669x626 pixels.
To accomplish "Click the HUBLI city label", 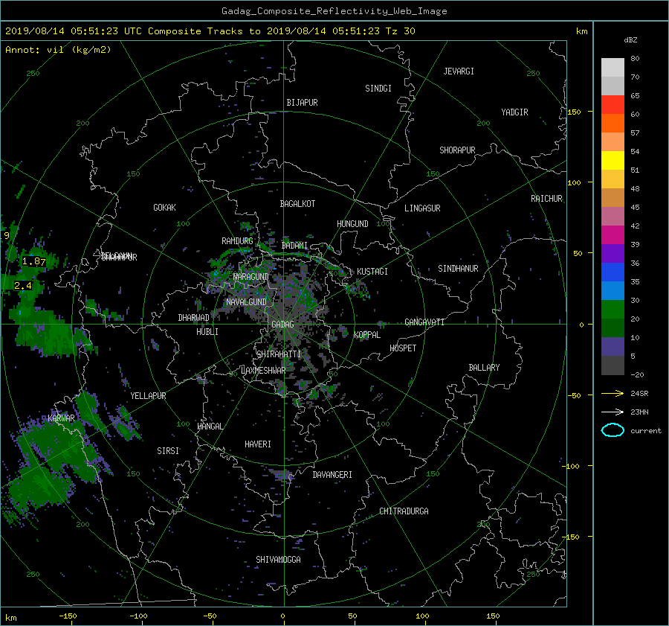I will point(207,332).
